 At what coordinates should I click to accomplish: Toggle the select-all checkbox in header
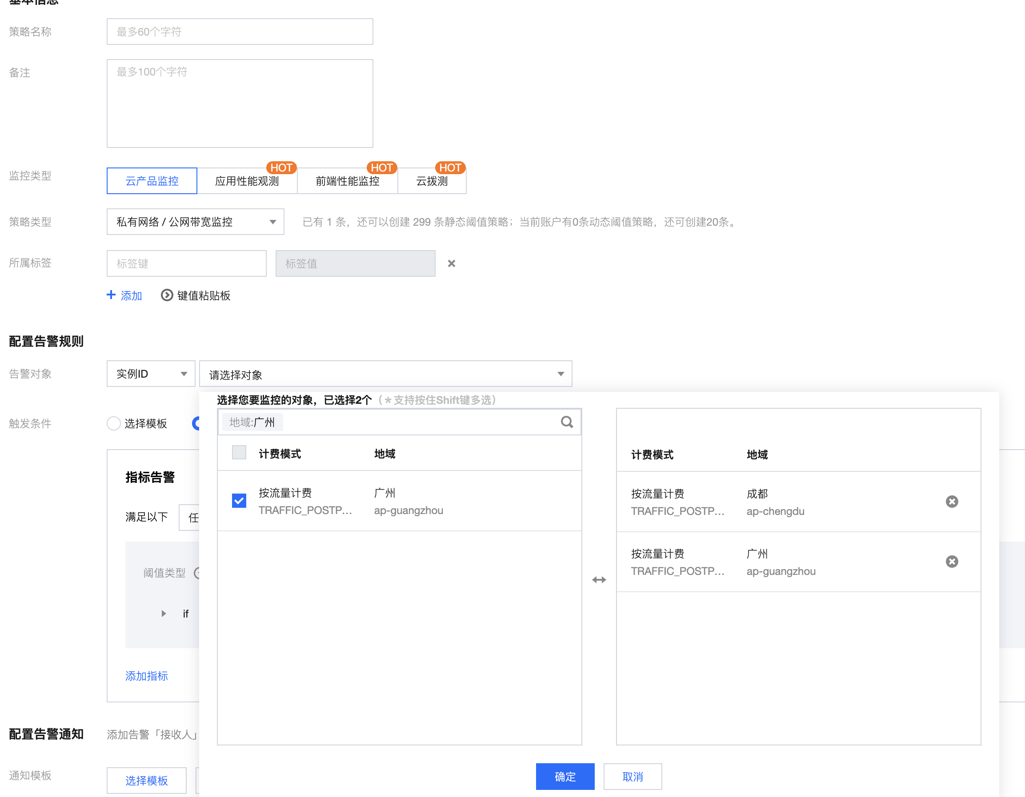coord(239,453)
